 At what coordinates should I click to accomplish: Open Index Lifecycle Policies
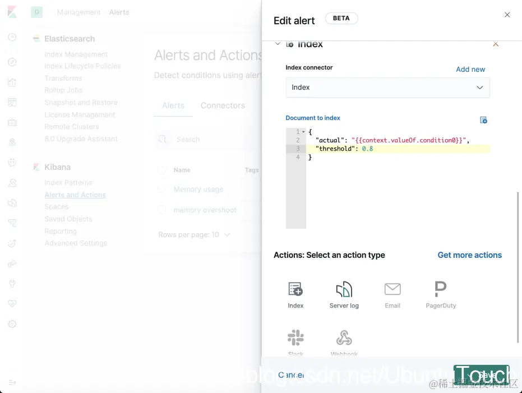click(82, 66)
